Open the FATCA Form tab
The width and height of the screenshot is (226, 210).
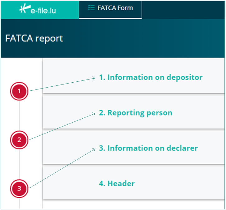(111, 10)
